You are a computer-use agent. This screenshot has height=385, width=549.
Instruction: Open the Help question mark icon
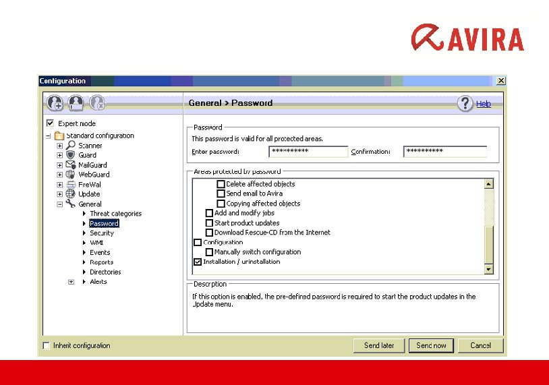[465, 104]
